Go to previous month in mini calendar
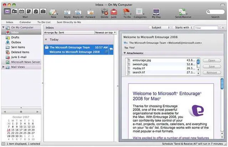 pos(5,112)
